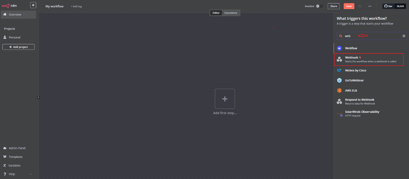Click the AWS ELB icon

[x=339, y=91]
